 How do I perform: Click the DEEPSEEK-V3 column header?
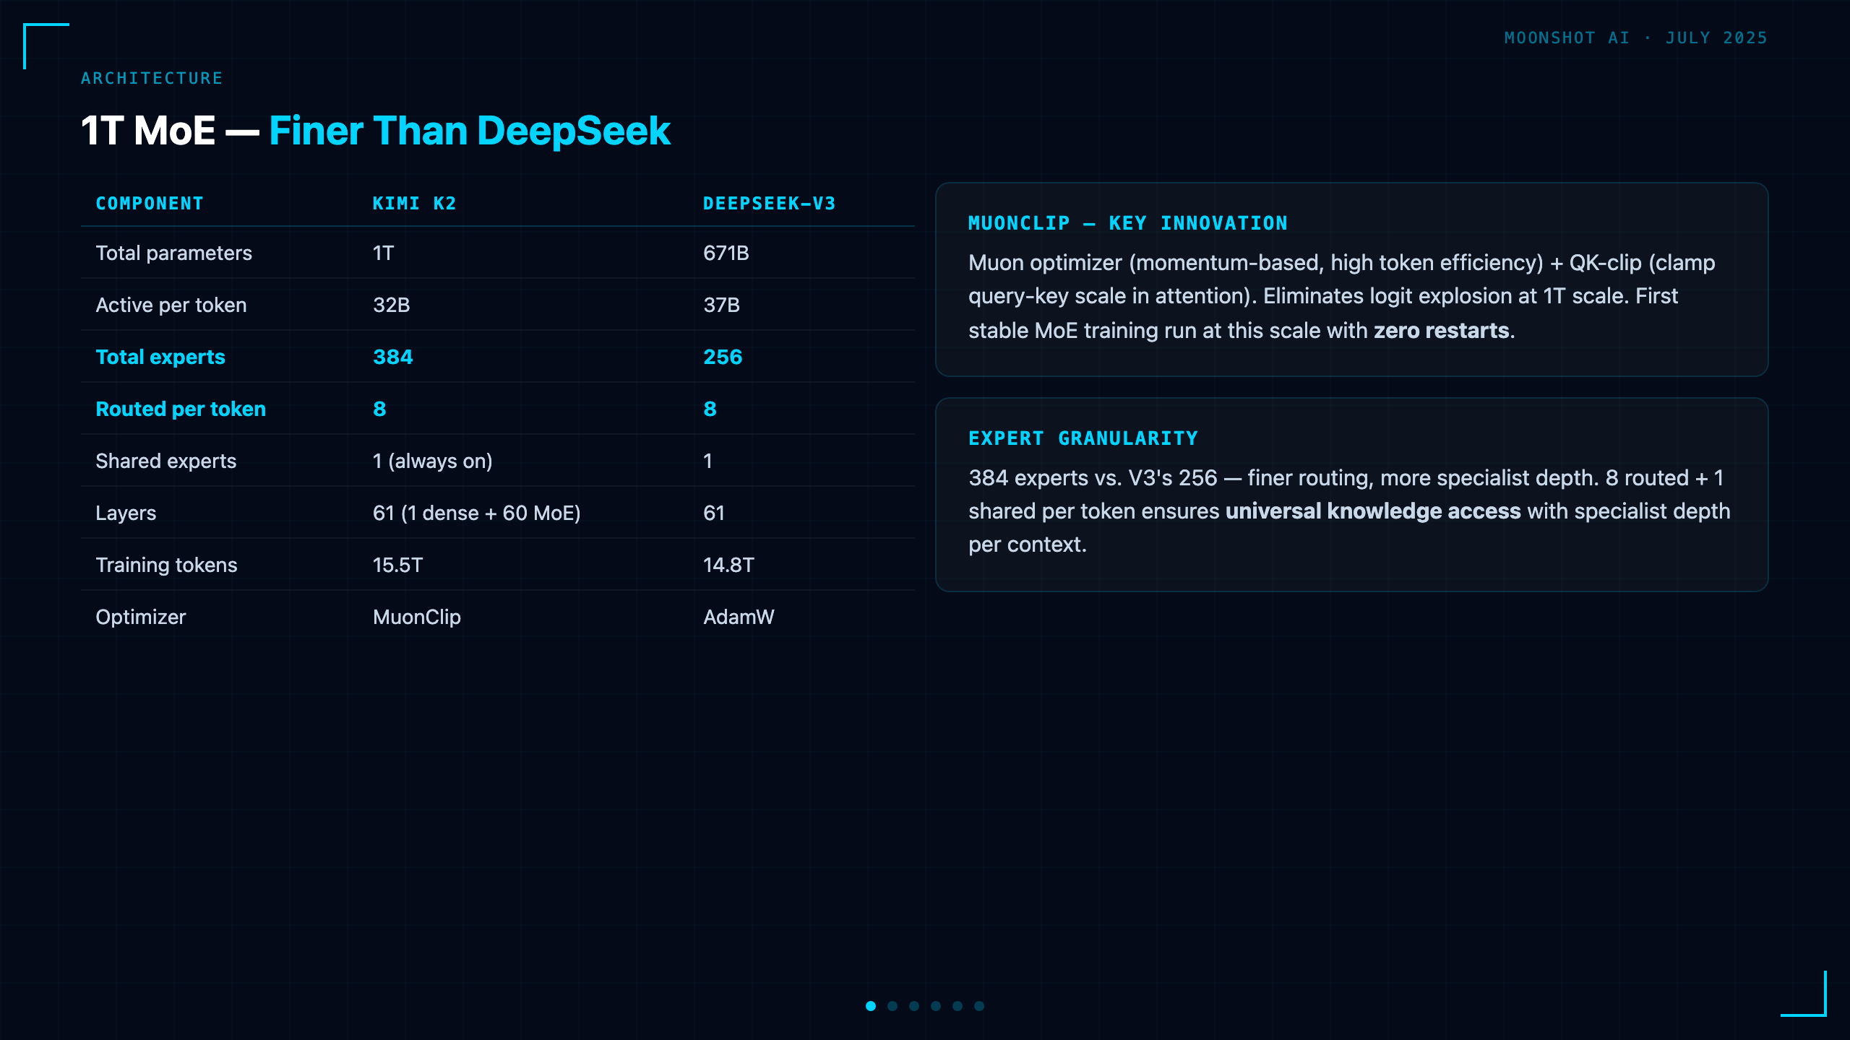tap(770, 204)
